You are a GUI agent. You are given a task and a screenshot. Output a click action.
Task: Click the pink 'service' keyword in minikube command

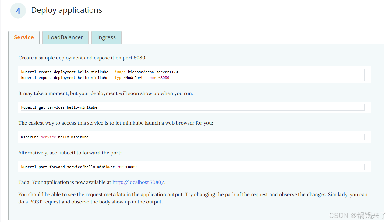tap(48, 137)
